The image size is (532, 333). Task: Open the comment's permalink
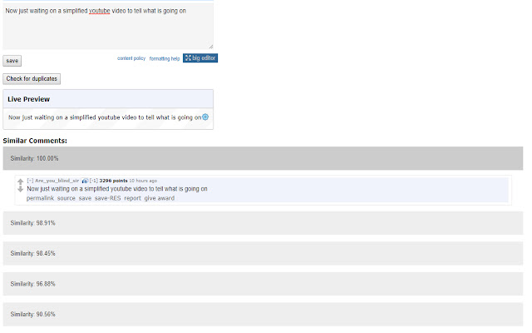[x=40, y=198]
